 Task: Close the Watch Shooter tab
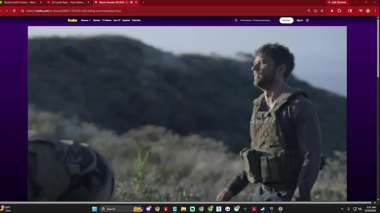[x=136, y=2]
